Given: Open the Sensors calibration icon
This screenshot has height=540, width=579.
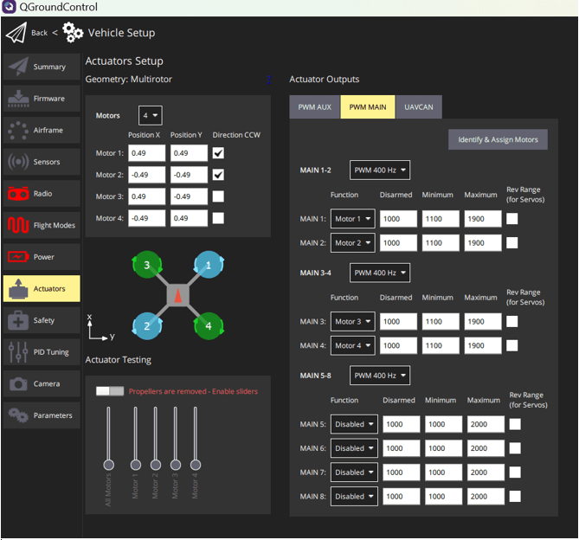Looking at the screenshot, I should tap(18, 162).
